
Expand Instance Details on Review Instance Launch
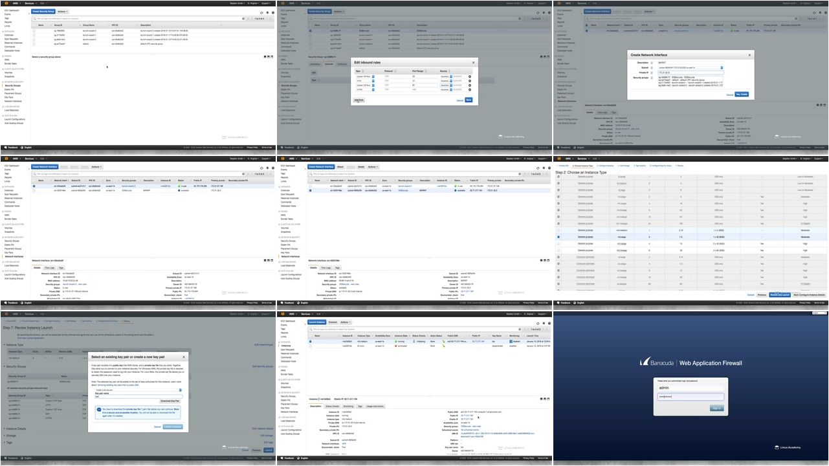click(15, 428)
